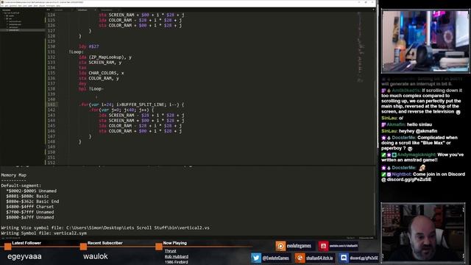Click the '$0801-$080c Basic' output line
The image size is (471, 265).
coord(27,197)
